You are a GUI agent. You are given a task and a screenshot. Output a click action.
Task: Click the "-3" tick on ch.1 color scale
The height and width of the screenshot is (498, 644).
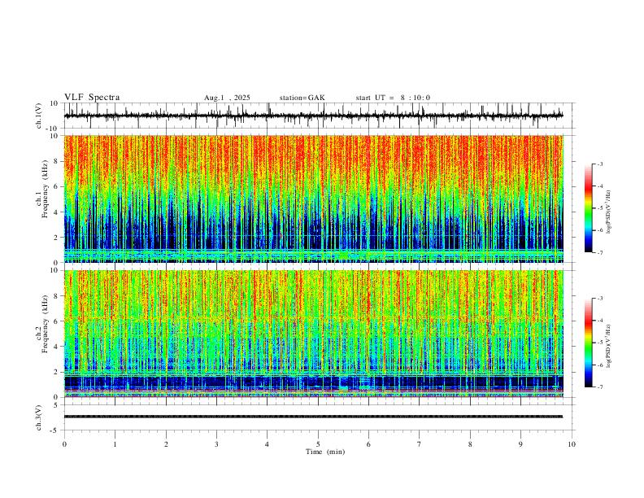tap(600, 164)
